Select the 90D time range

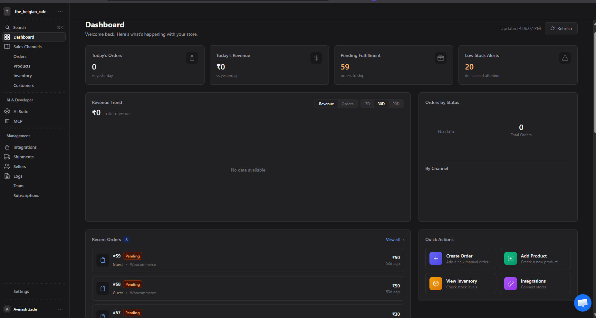click(396, 104)
